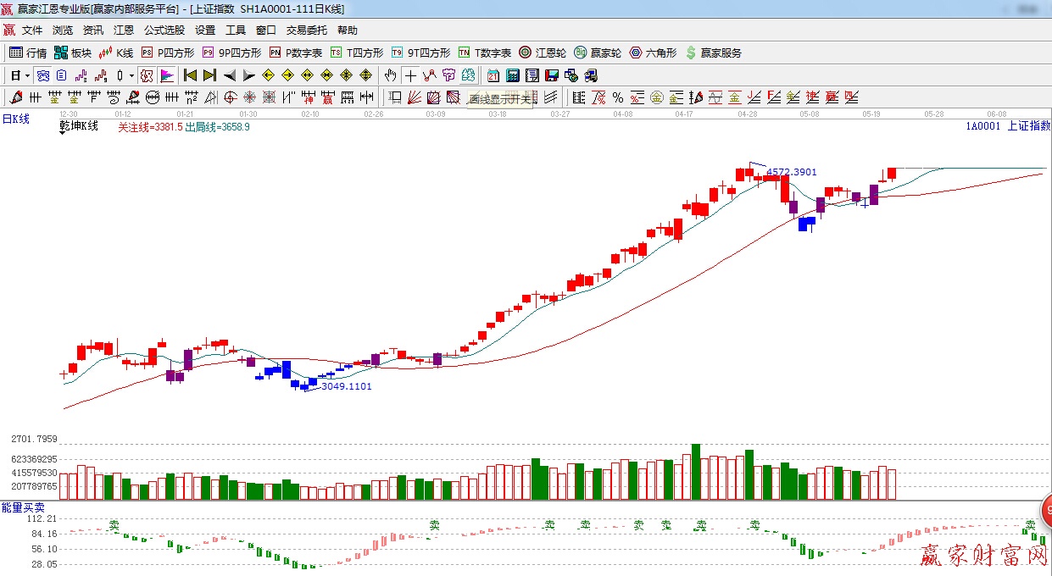Expand the 日 period dropdown arrow

[27, 75]
